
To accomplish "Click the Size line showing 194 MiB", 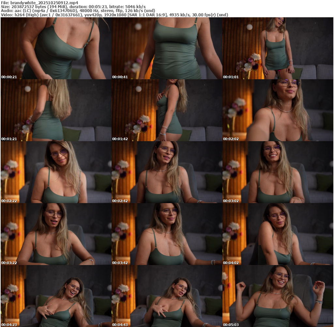I will point(73,7).
